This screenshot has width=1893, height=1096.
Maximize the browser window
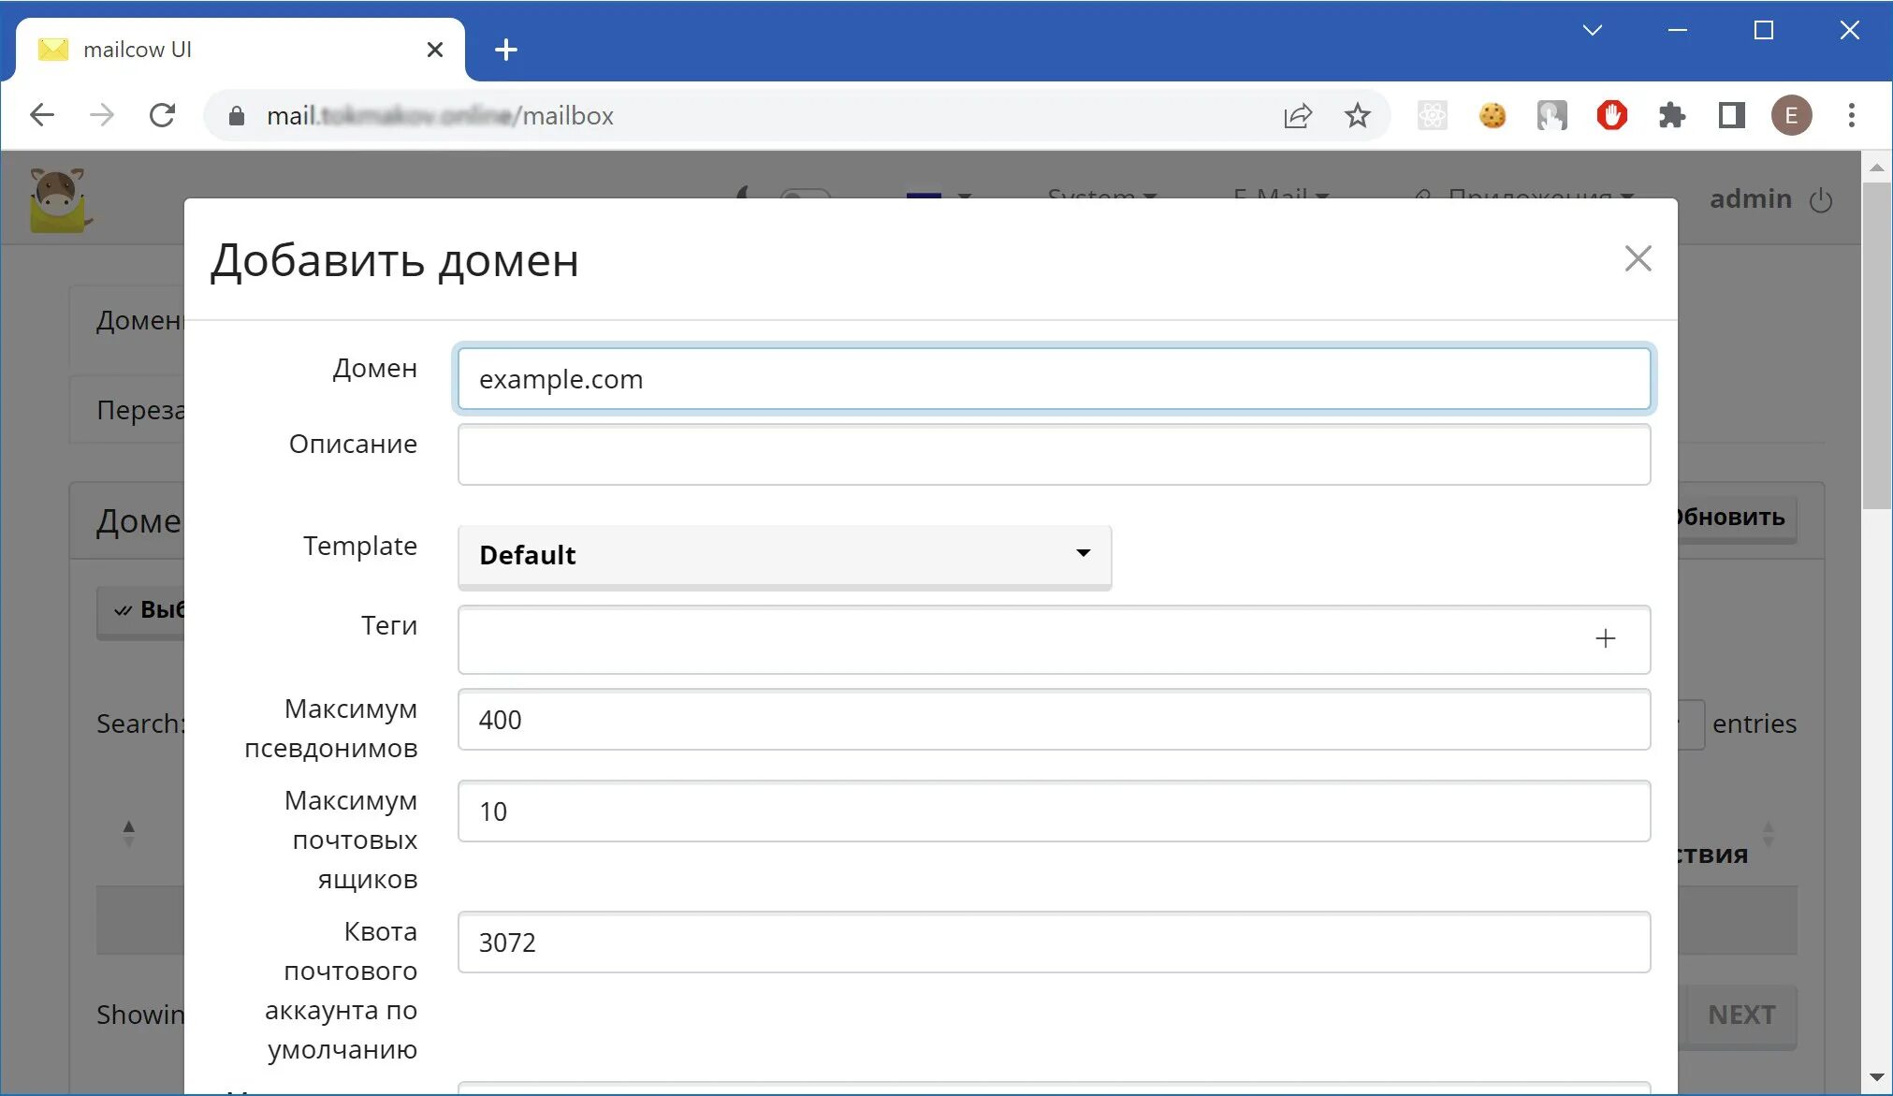click(x=1763, y=30)
